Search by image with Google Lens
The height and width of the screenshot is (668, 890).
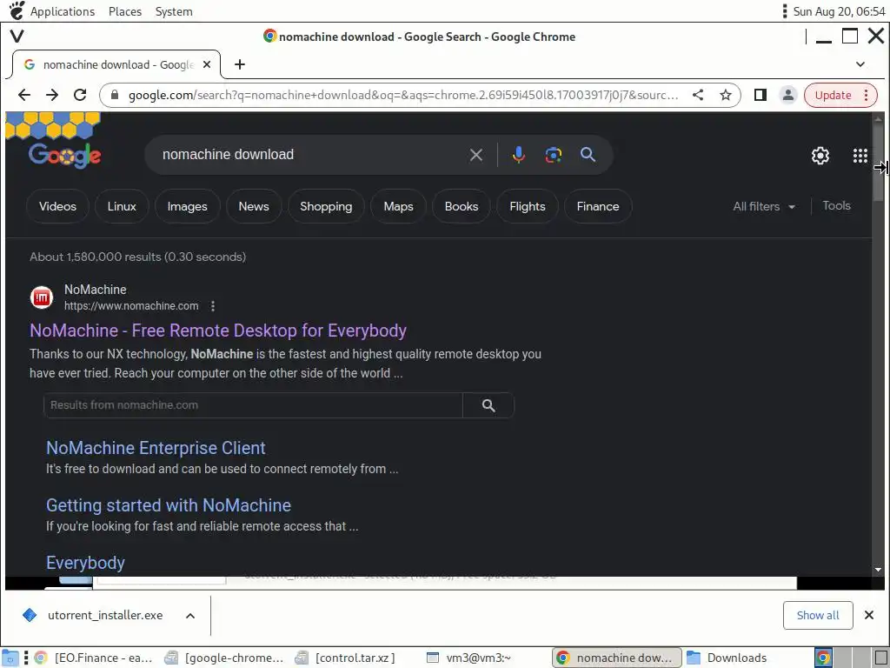coord(553,155)
